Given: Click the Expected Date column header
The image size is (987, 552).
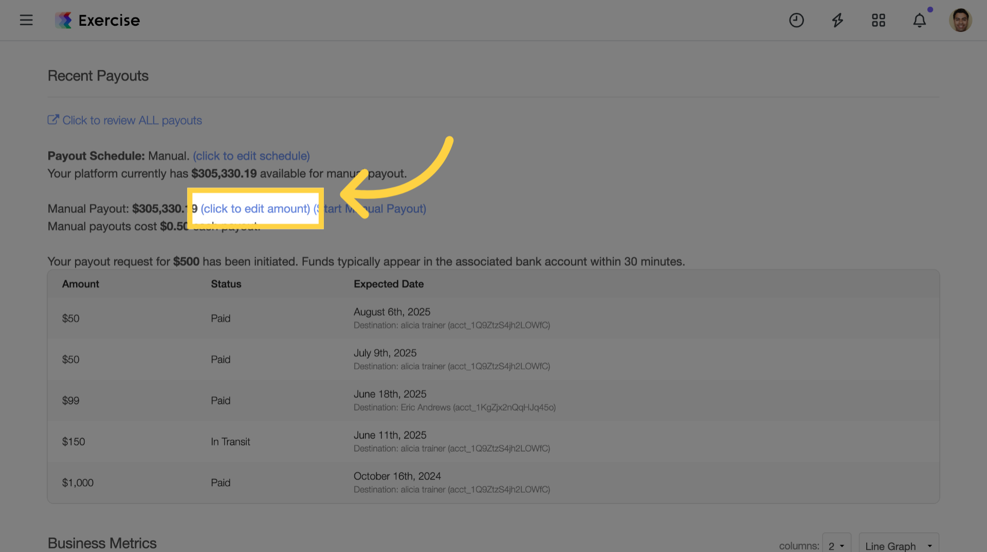Looking at the screenshot, I should 389,284.
